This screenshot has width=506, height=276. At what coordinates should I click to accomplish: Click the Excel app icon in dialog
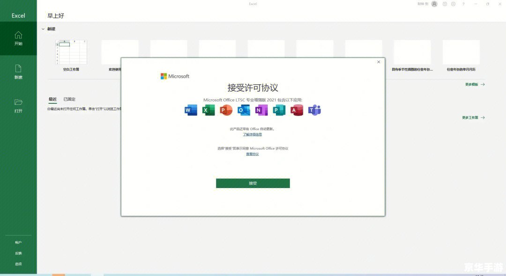[x=208, y=110]
